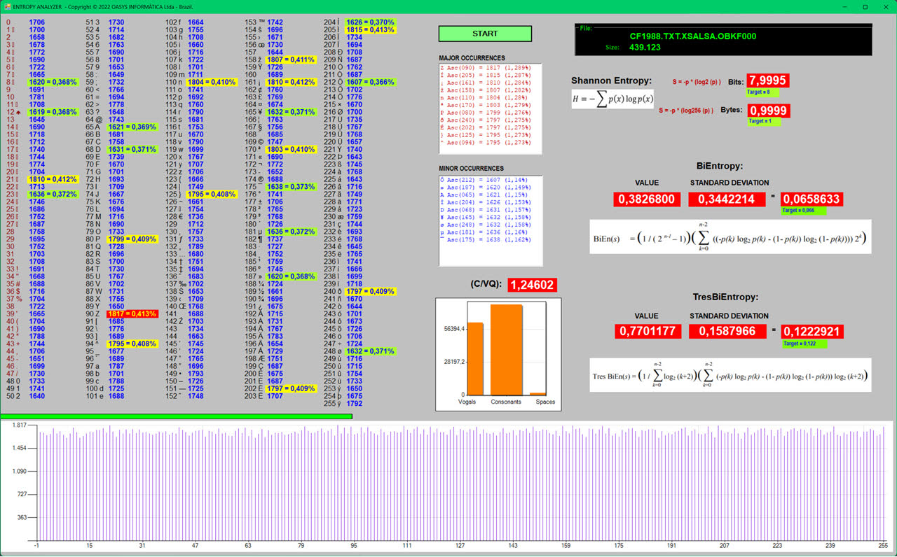897x557 pixels.
Task: Click the BiEntropy BiEn(s) formula image
Action: pyautogui.click(x=730, y=237)
